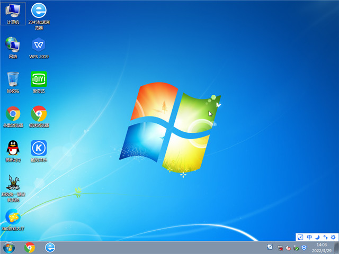
Task: Open the 计算机 (Computer) desktop icon
Action: (13, 12)
